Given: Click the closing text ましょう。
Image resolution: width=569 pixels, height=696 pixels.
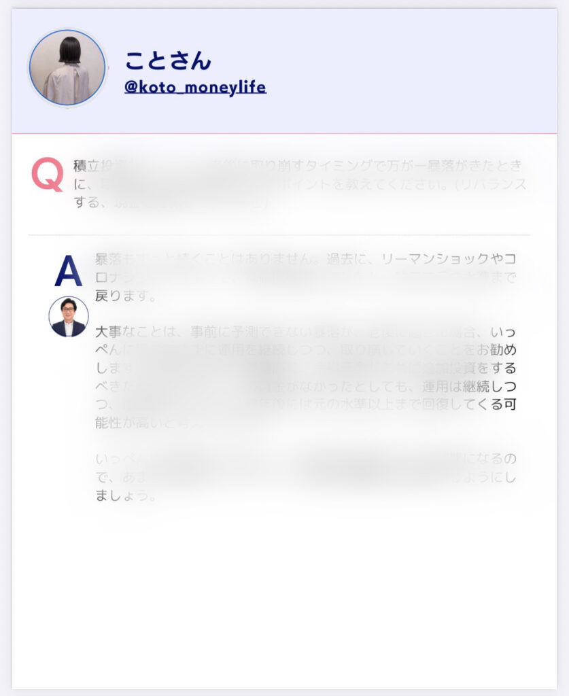Looking at the screenshot, I should point(126,495).
